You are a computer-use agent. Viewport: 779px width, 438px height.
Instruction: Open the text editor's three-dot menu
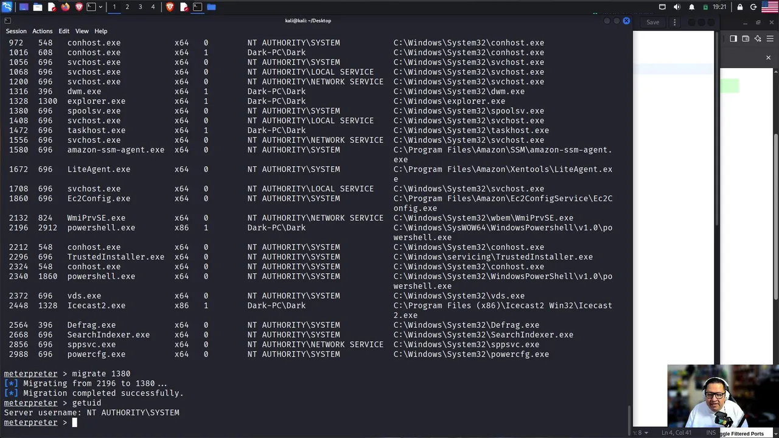pyautogui.click(x=674, y=22)
